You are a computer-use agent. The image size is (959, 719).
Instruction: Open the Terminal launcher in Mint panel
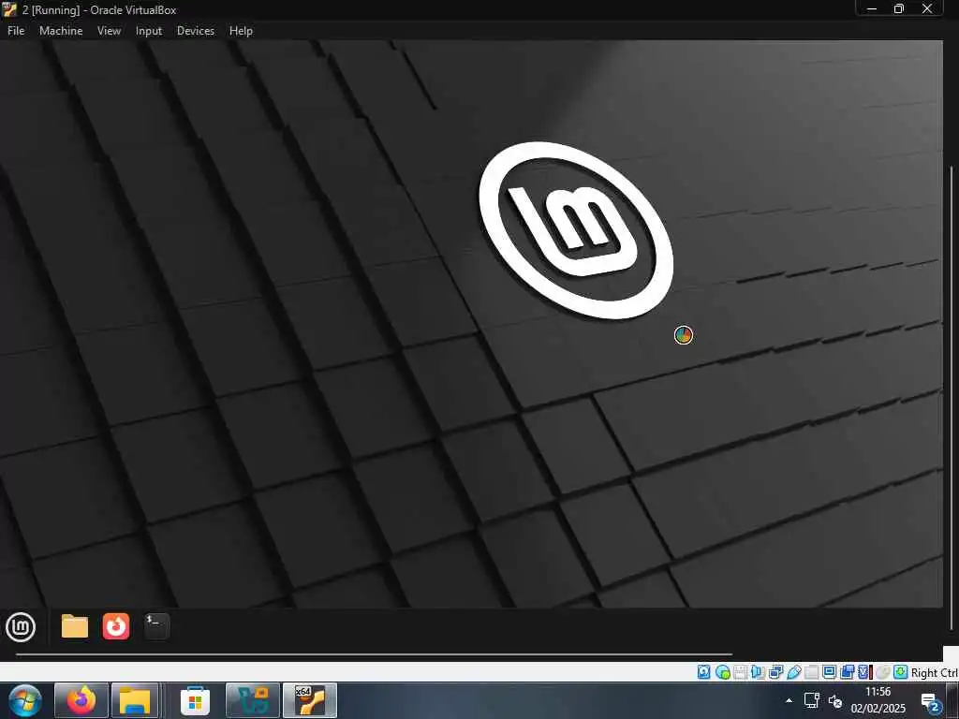pyautogui.click(x=156, y=626)
